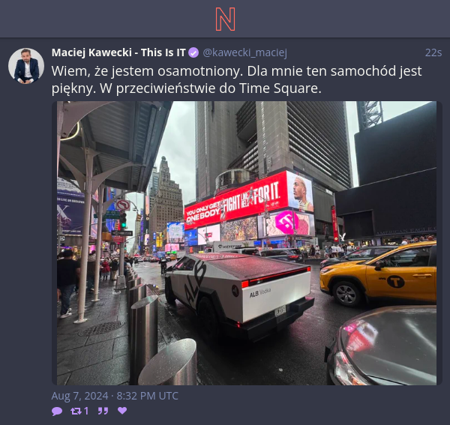
Task: Click the heart likes icon
Action: point(122,411)
